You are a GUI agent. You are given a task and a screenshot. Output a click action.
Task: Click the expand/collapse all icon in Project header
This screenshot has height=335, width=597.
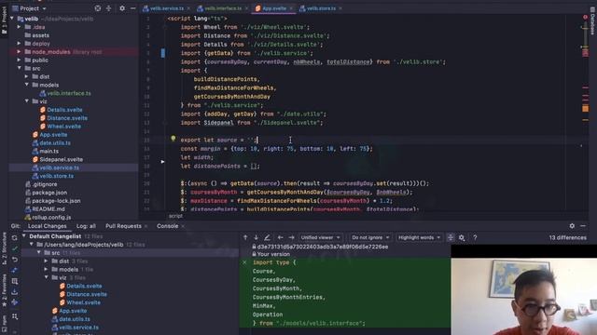[108, 8]
